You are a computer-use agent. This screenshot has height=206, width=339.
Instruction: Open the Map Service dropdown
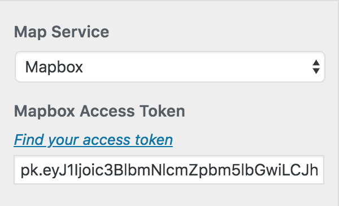coord(170,67)
